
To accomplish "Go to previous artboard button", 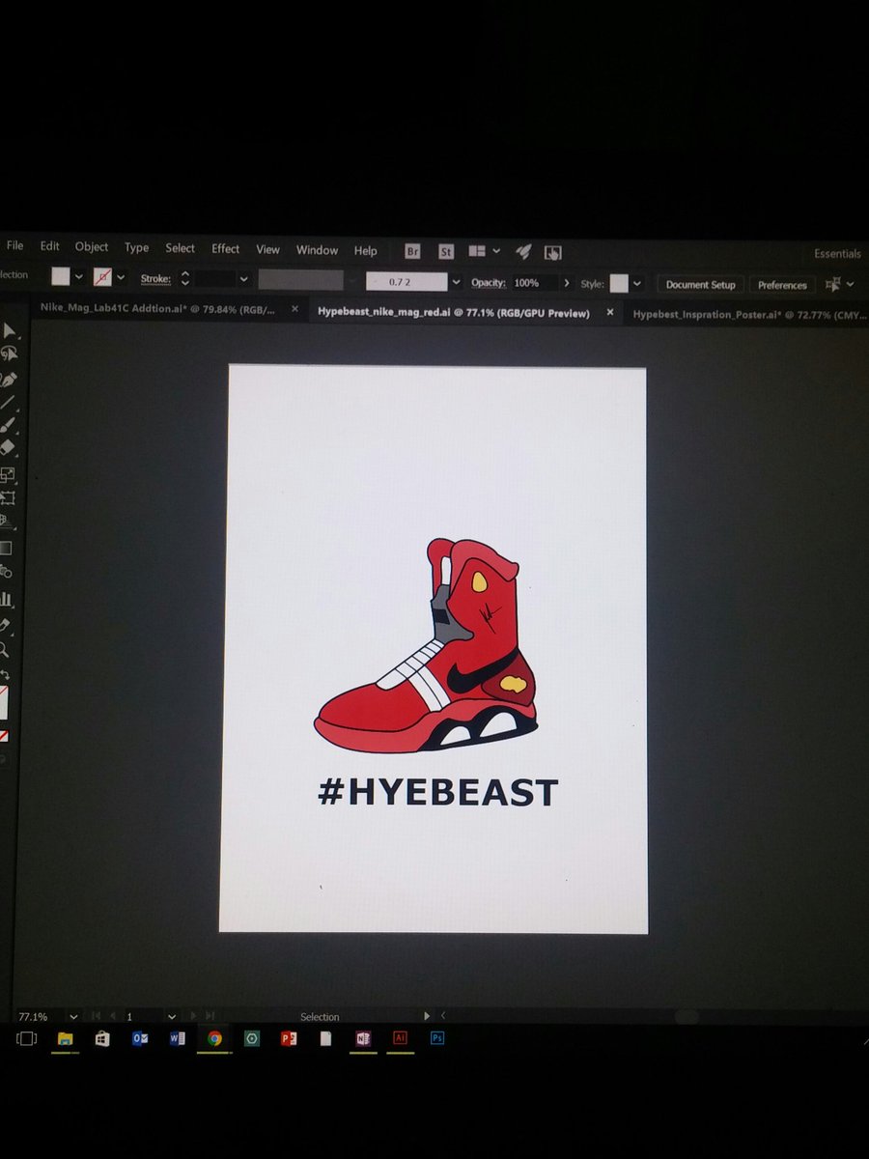I will coord(114,1016).
